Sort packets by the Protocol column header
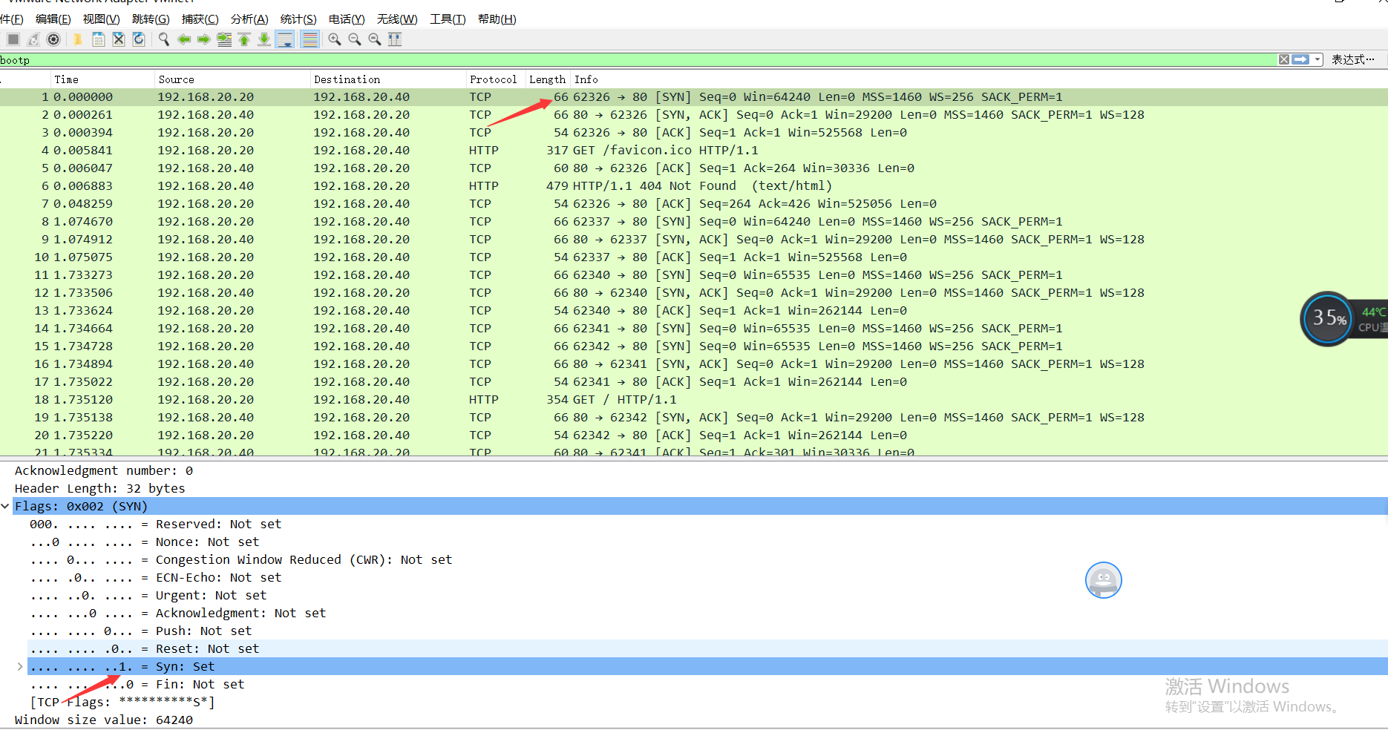Screen dimensions: 1388x730 (x=495, y=79)
